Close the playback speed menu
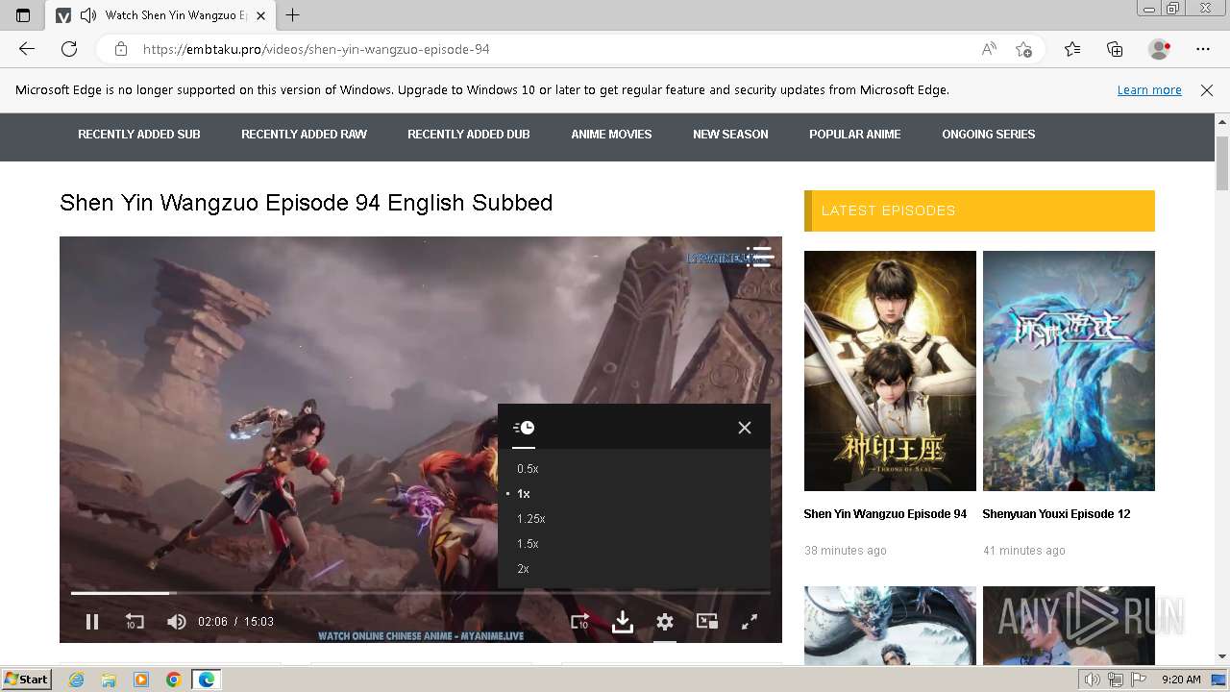This screenshot has width=1230, height=692. tap(745, 428)
